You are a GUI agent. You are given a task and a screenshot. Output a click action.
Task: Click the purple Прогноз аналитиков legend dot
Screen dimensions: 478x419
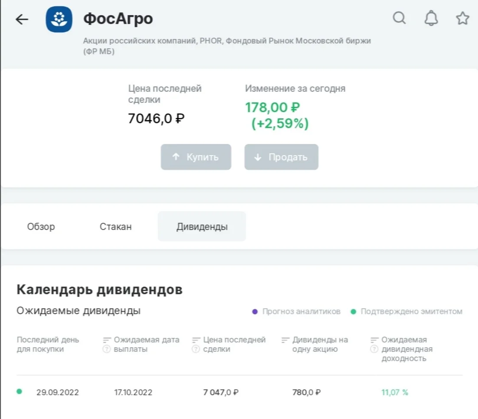pos(255,311)
